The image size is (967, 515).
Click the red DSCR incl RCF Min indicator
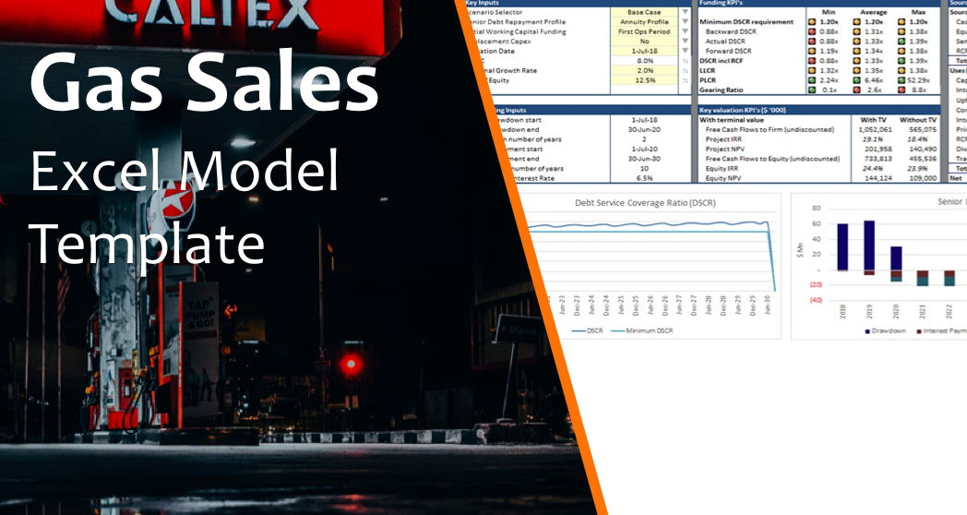pos(812,61)
